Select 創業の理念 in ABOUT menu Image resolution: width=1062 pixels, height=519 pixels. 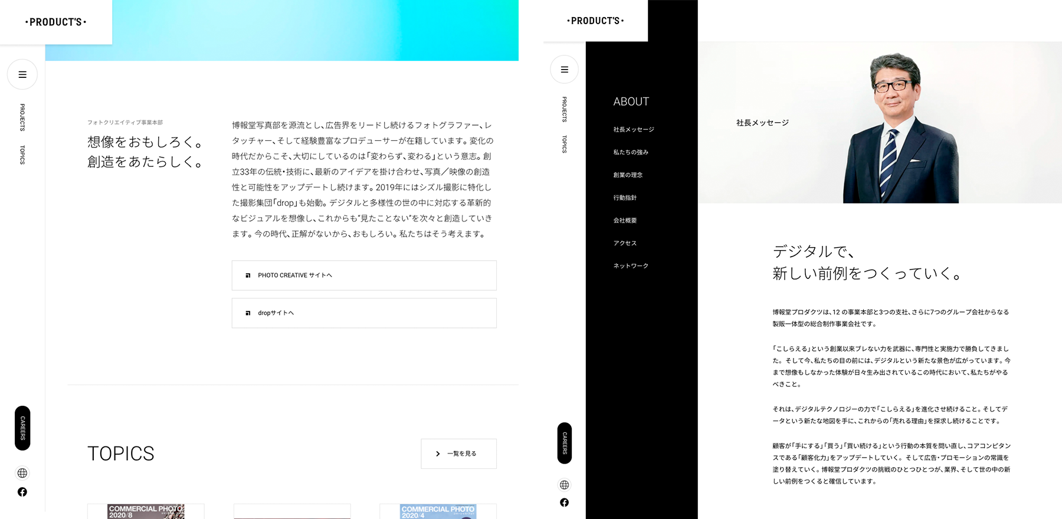pos(628,175)
